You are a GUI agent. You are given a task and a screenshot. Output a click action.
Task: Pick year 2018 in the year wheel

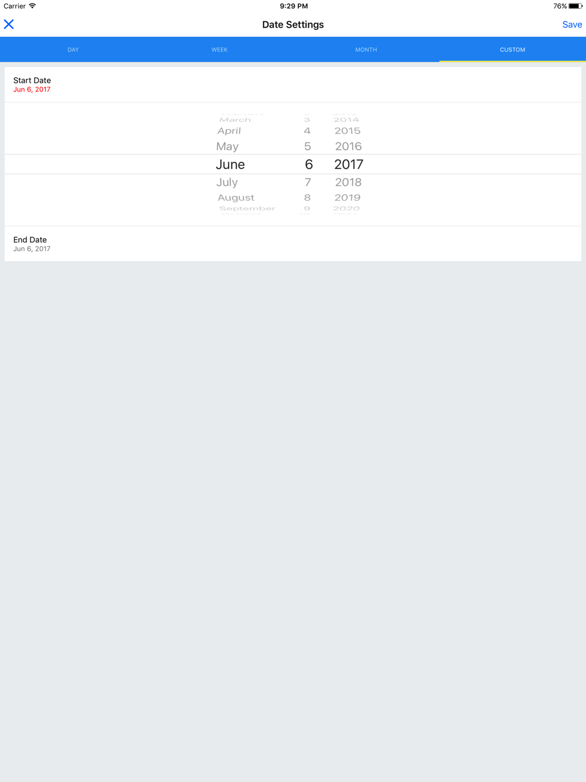pyautogui.click(x=348, y=182)
